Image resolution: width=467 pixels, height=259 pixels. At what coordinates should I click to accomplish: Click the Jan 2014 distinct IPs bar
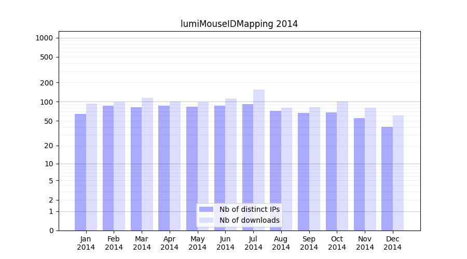(80, 171)
